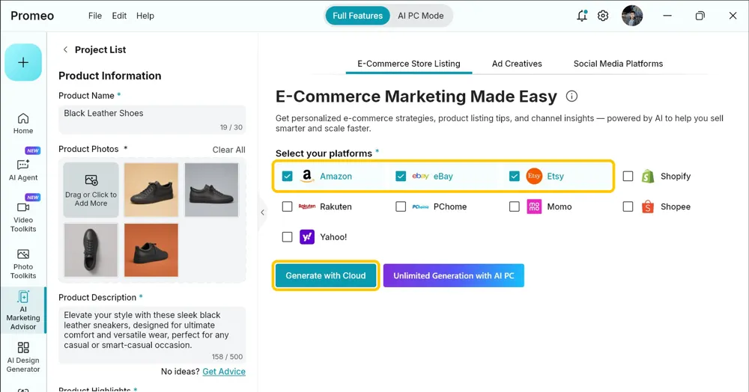The height and width of the screenshot is (392, 749).
Task: Click the Etsy logo icon
Action: pyautogui.click(x=534, y=176)
